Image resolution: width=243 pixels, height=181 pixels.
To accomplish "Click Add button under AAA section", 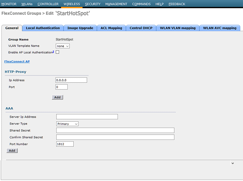I will [12, 150].
